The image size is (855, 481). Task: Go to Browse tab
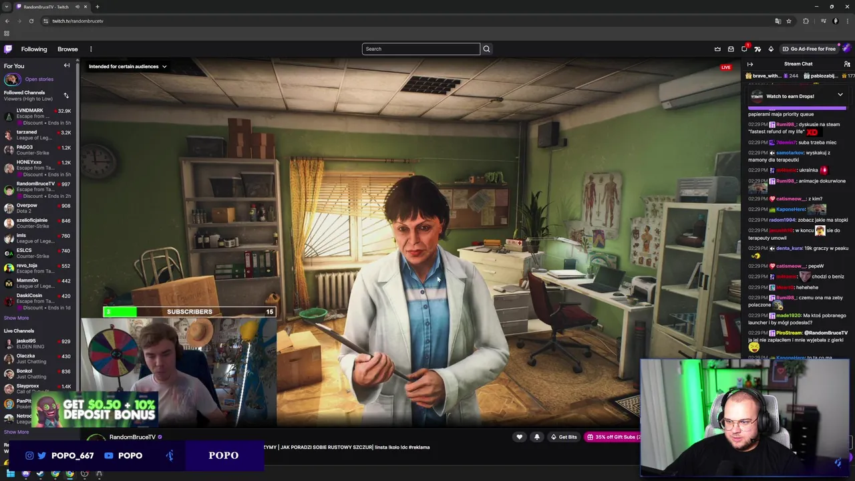(x=67, y=49)
